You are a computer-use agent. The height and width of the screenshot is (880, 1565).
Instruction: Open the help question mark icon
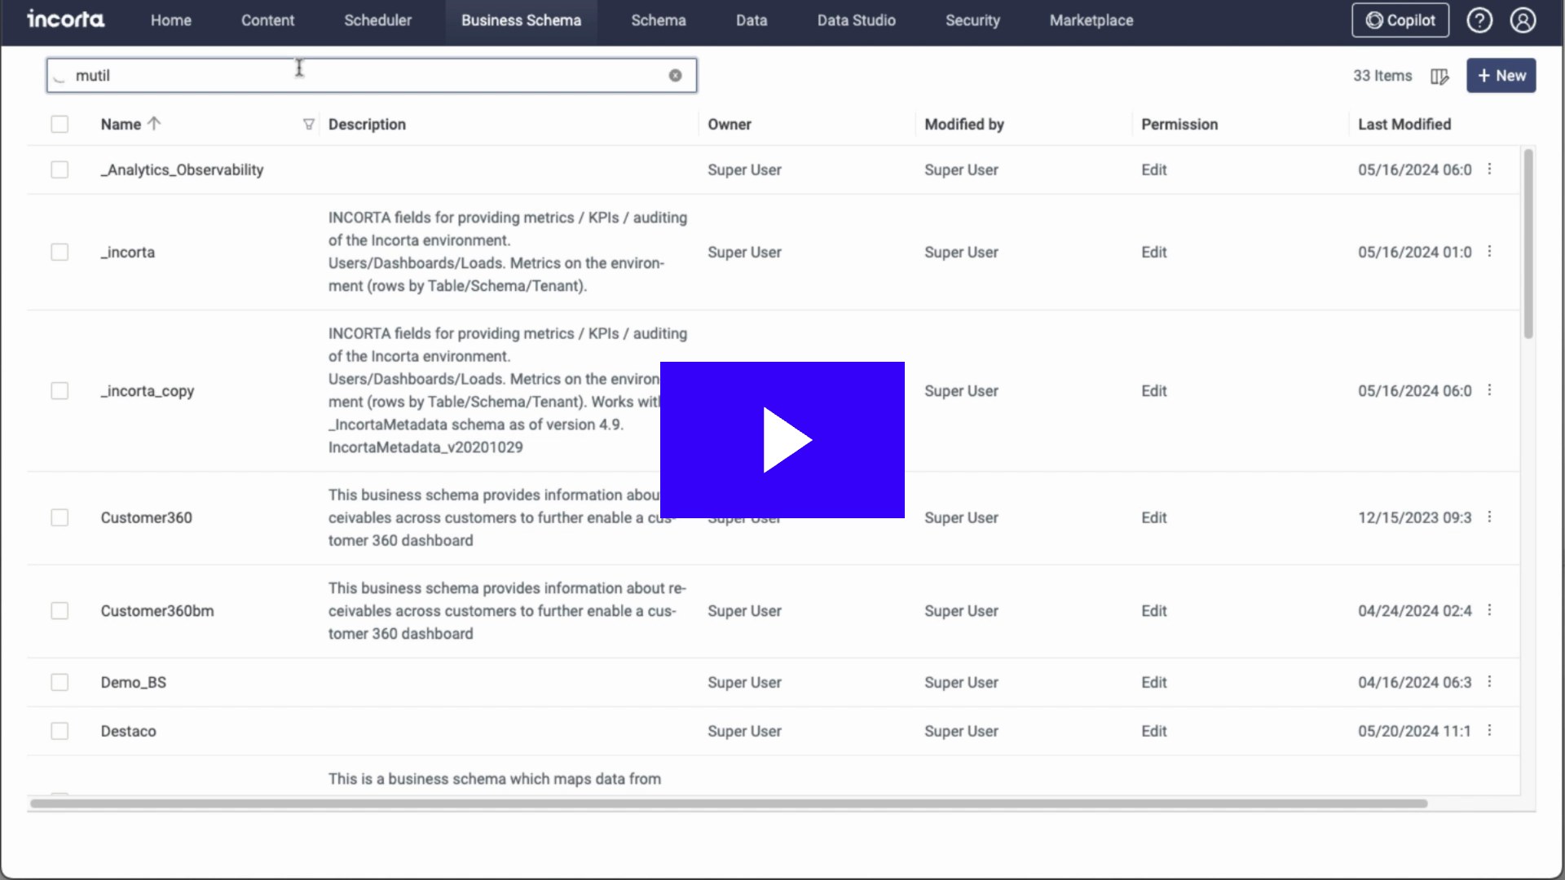1479,20
